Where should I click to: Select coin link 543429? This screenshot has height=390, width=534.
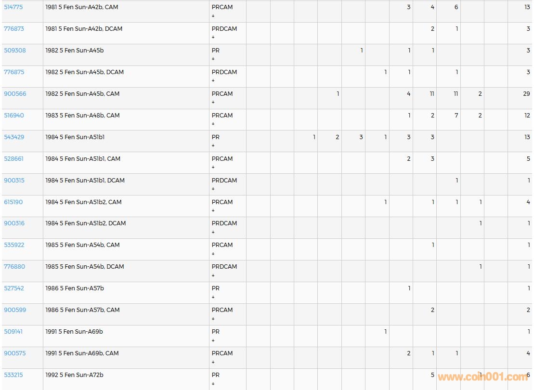coord(14,137)
